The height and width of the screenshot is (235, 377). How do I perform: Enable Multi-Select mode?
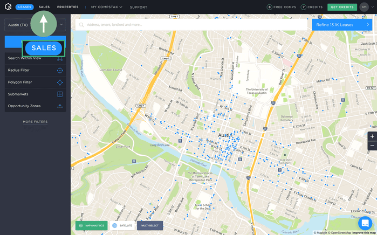pyautogui.click(x=150, y=225)
